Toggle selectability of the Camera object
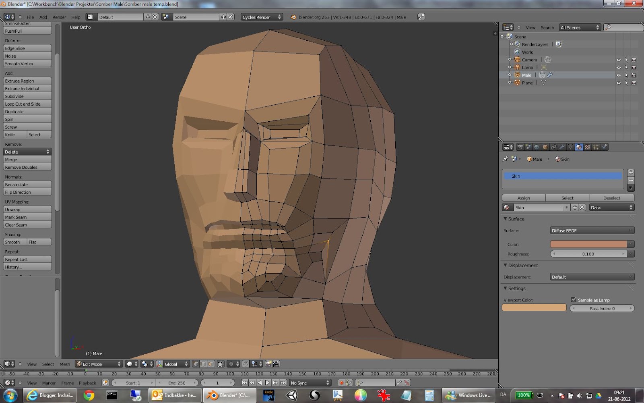This screenshot has width=644, height=403. pos(626,60)
